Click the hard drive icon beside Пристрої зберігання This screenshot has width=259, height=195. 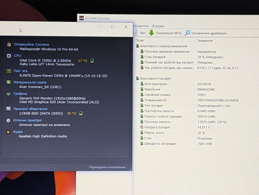(x=8, y=109)
